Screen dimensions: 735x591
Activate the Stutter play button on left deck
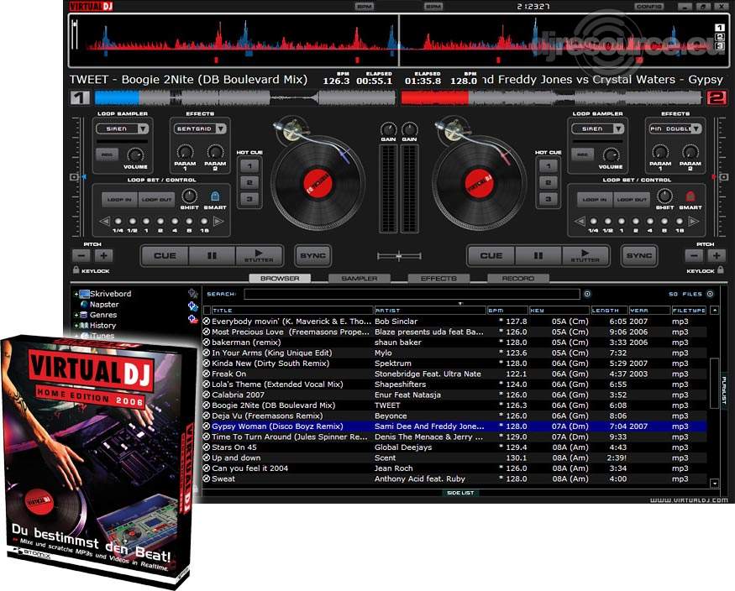tap(258, 256)
